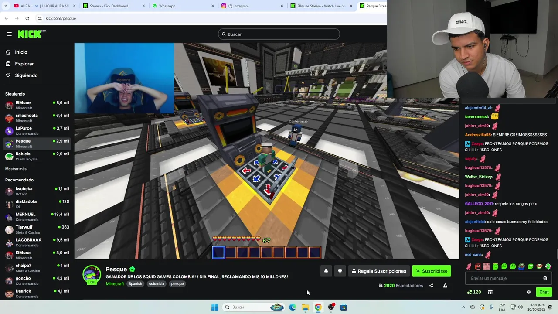This screenshot has width=558, height=314.
Task: Open the Kick hamburger menu
Action: (x=9, y=34)
